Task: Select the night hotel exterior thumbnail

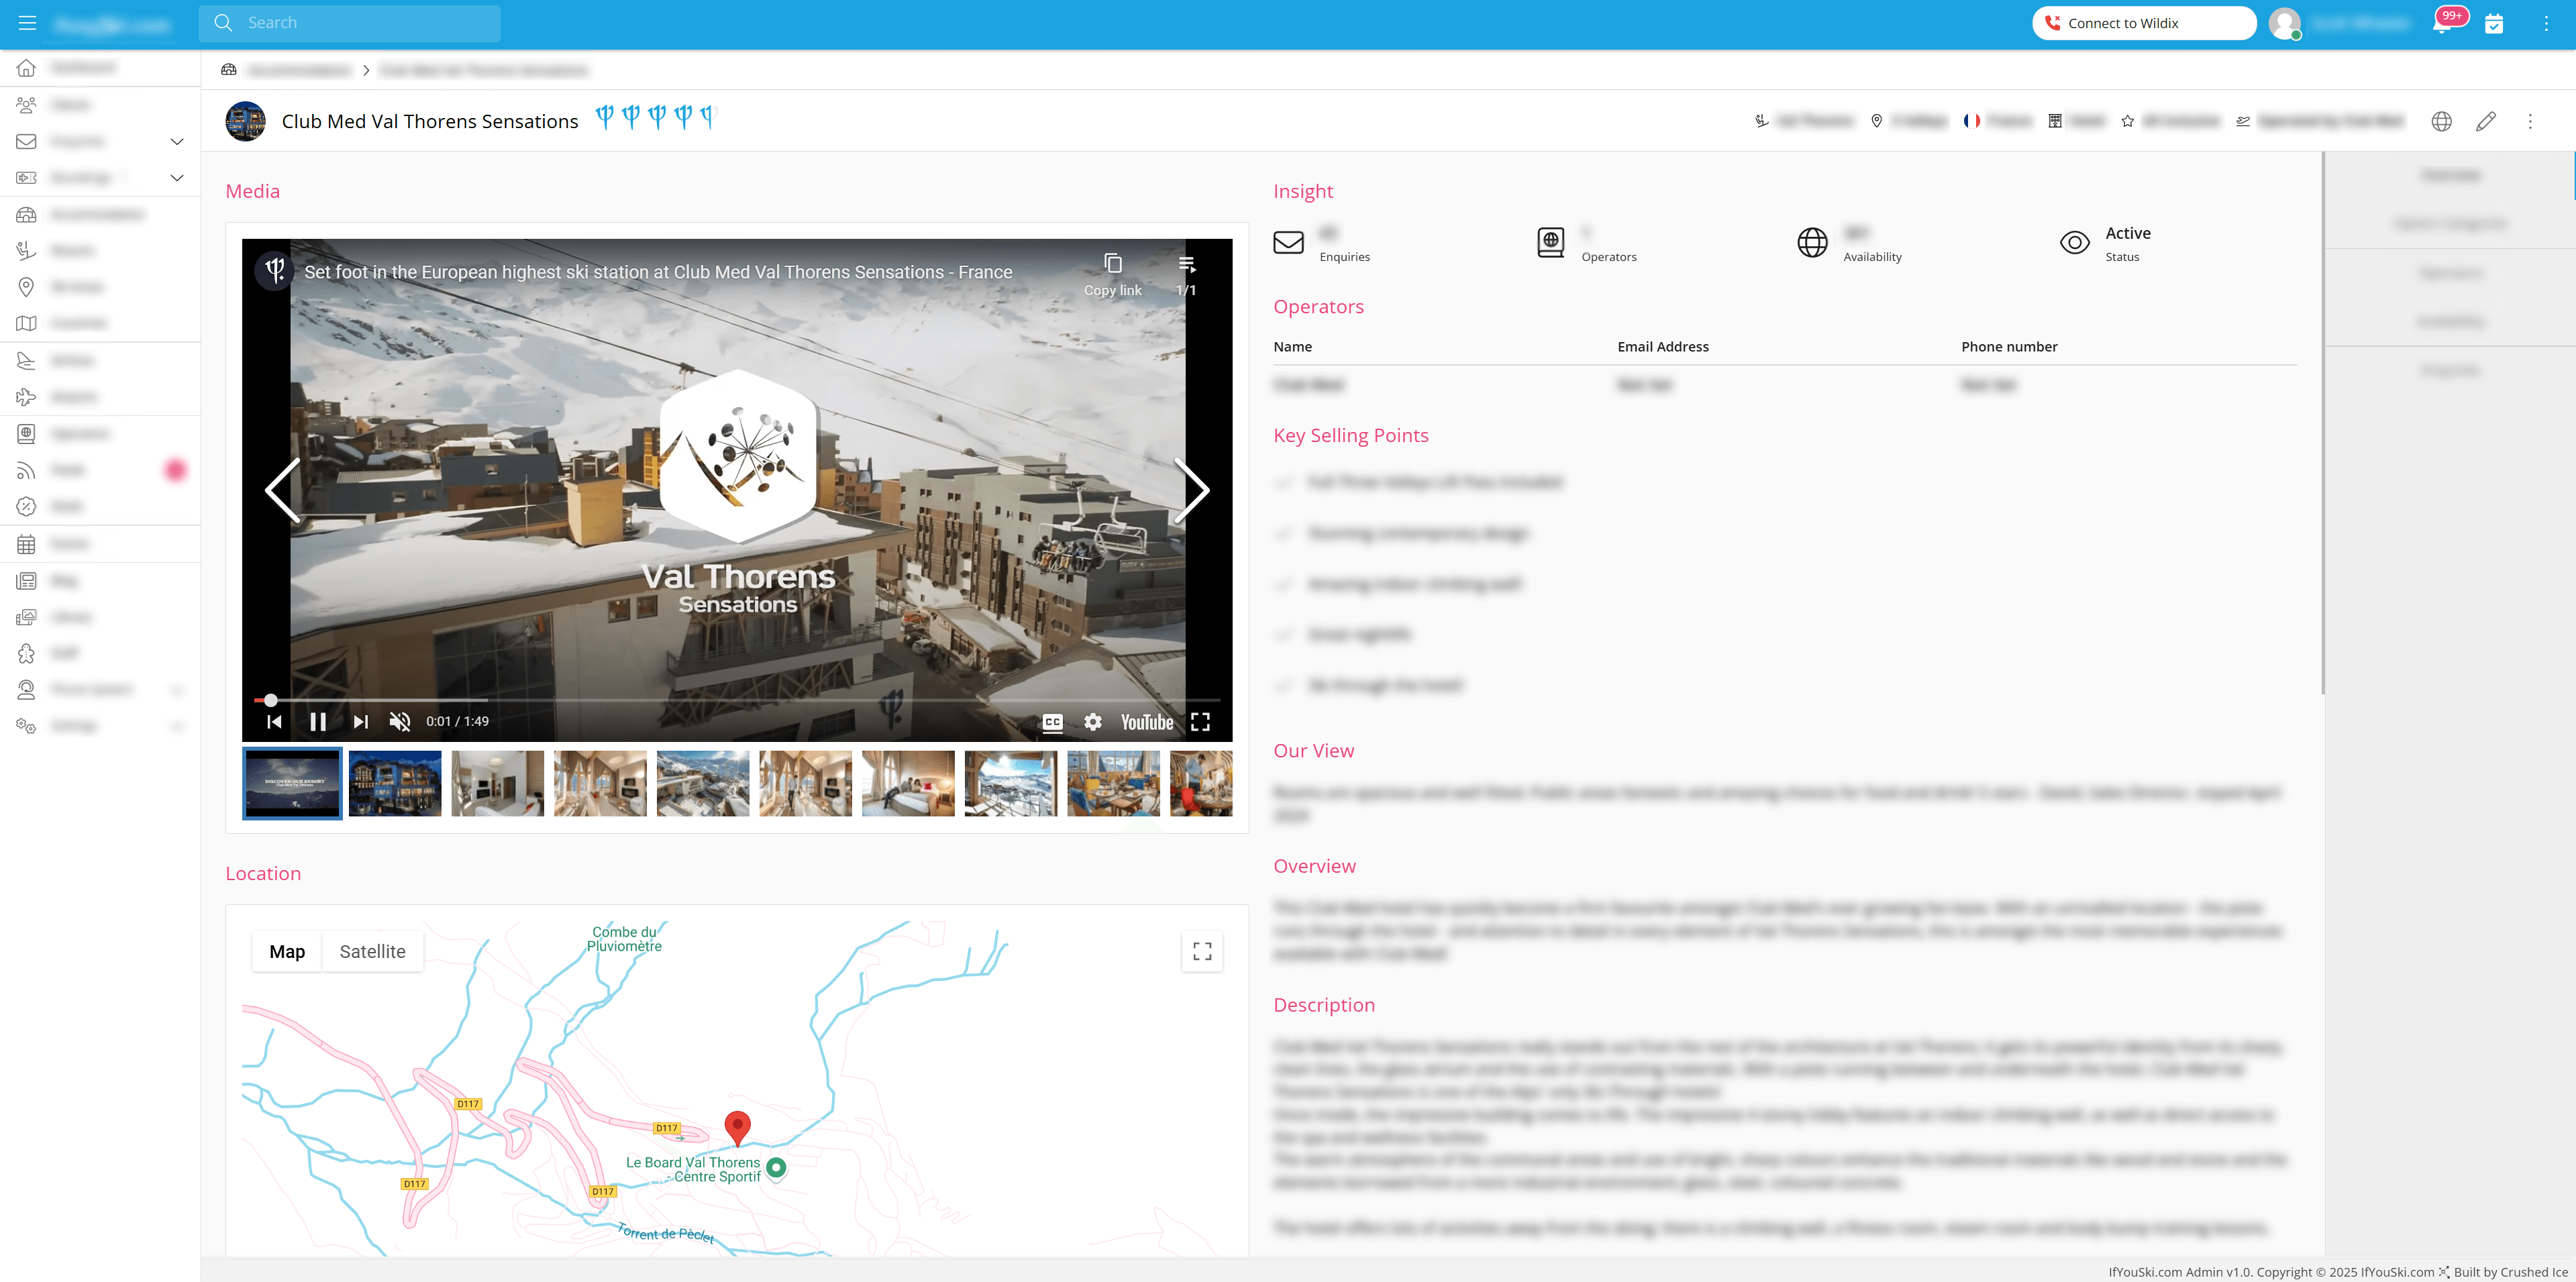Action: [395, 783]
